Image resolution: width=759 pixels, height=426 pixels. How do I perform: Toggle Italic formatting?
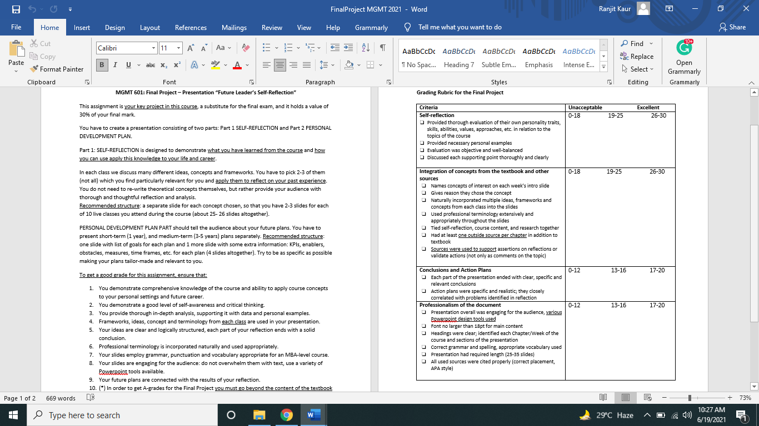(x=115, y=65)
